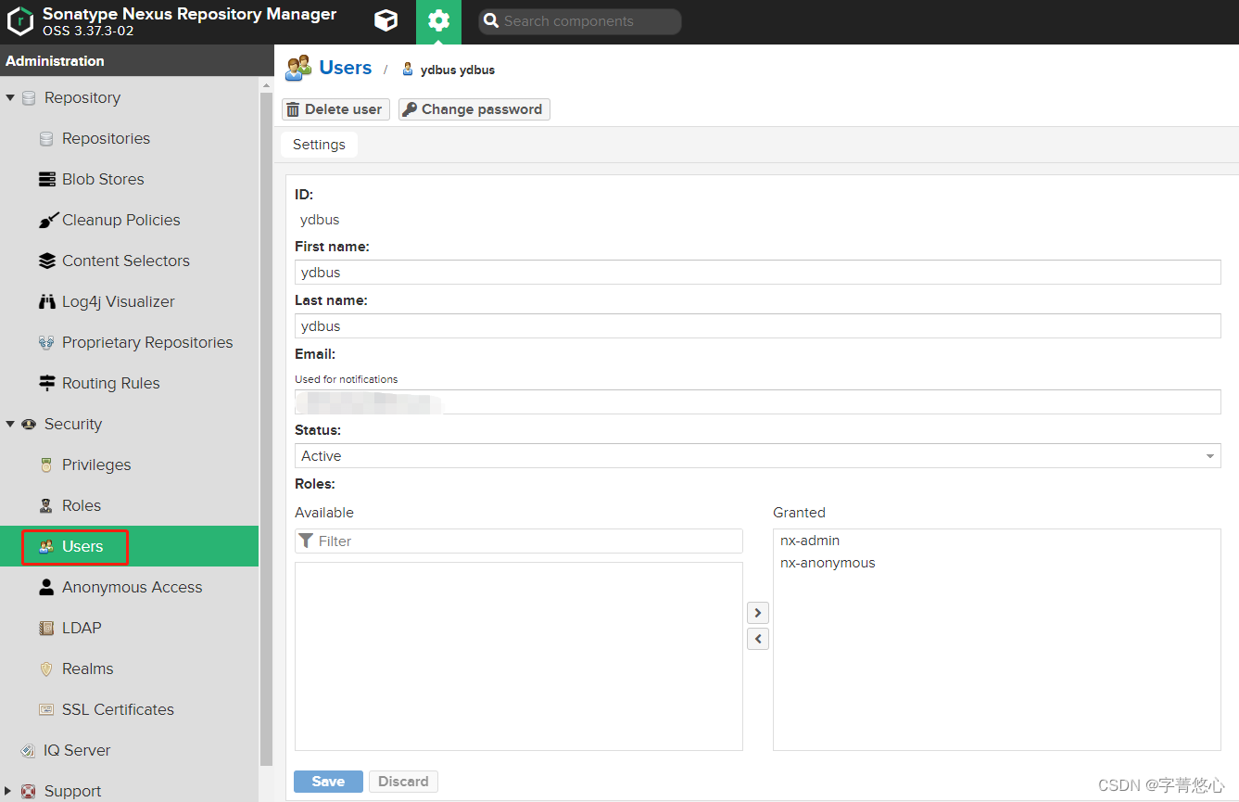Click the Realms shield icon
Screen dimensions: 1239x802
[x=46, y=669]
